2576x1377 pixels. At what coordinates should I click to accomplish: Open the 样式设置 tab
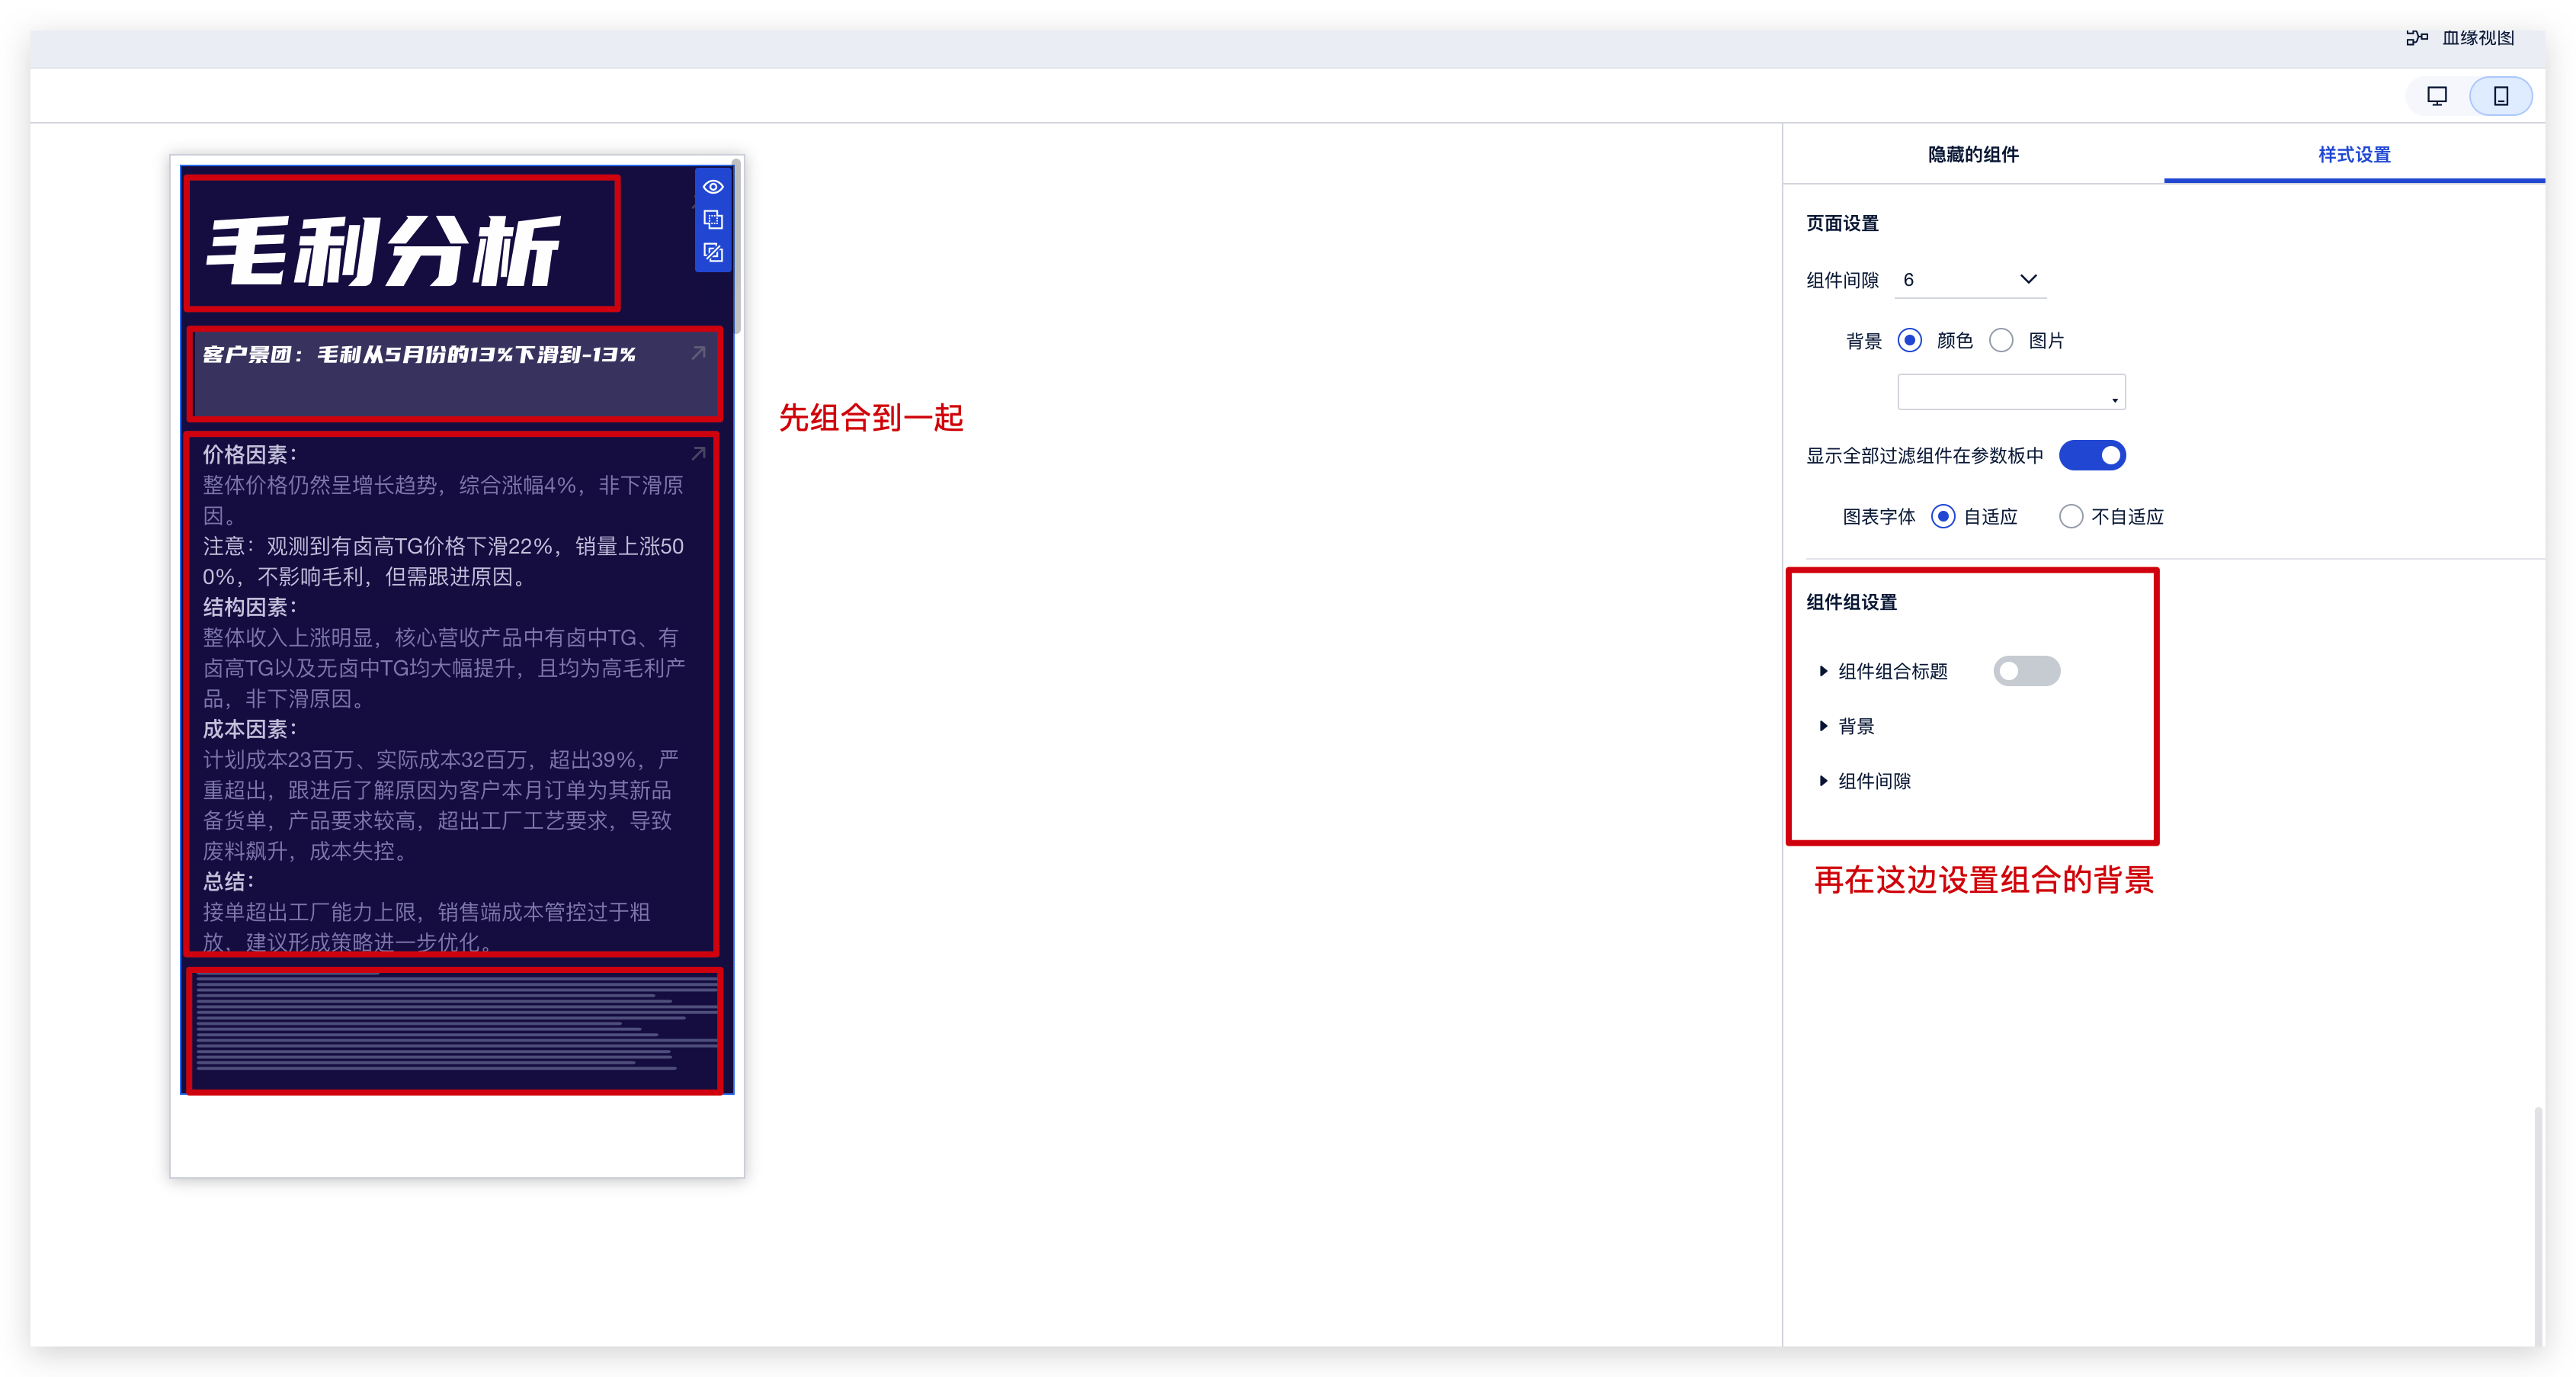tap(2354, 154)
